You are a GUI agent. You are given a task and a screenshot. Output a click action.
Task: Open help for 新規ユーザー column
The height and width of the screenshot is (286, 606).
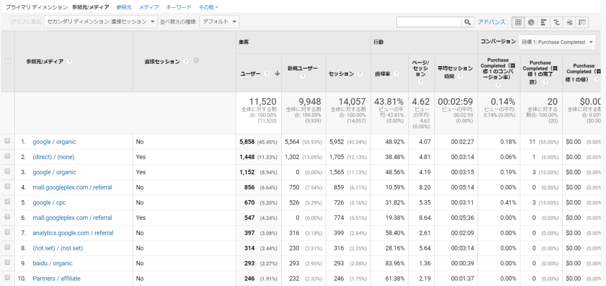(302, 76)
